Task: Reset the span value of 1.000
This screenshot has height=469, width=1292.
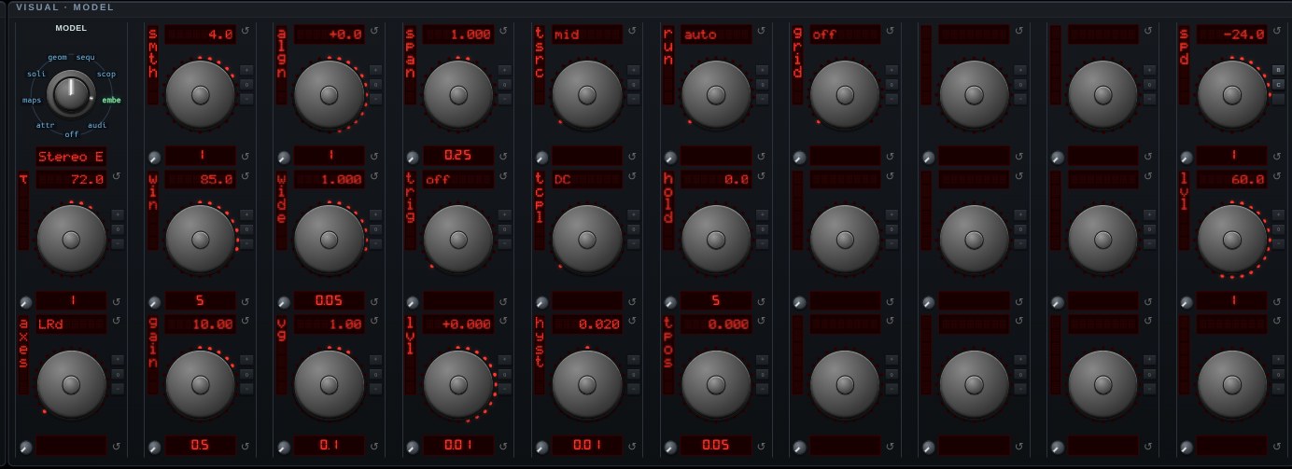Action: pos(502,31)
